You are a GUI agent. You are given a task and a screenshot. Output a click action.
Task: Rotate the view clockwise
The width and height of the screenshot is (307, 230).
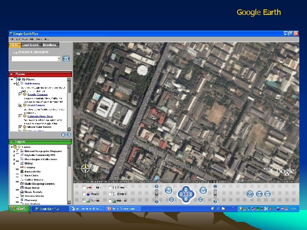coord(203,190)
